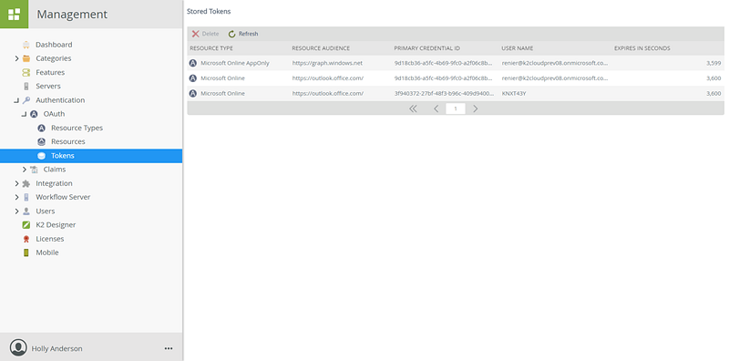This screenshot has height=361, width=729.
Task: Open Resources under OAuth
Action: tap(68, 142)
